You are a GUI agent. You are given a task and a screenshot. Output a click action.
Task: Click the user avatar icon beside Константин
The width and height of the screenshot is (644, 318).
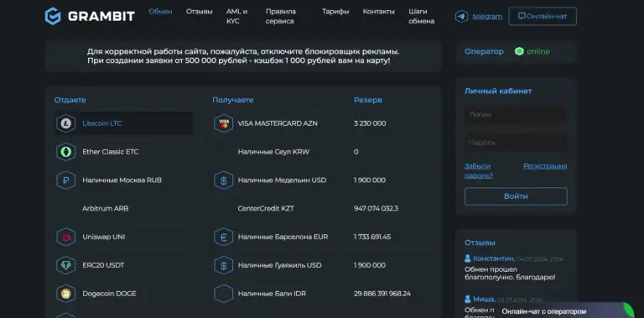(468, 258)
